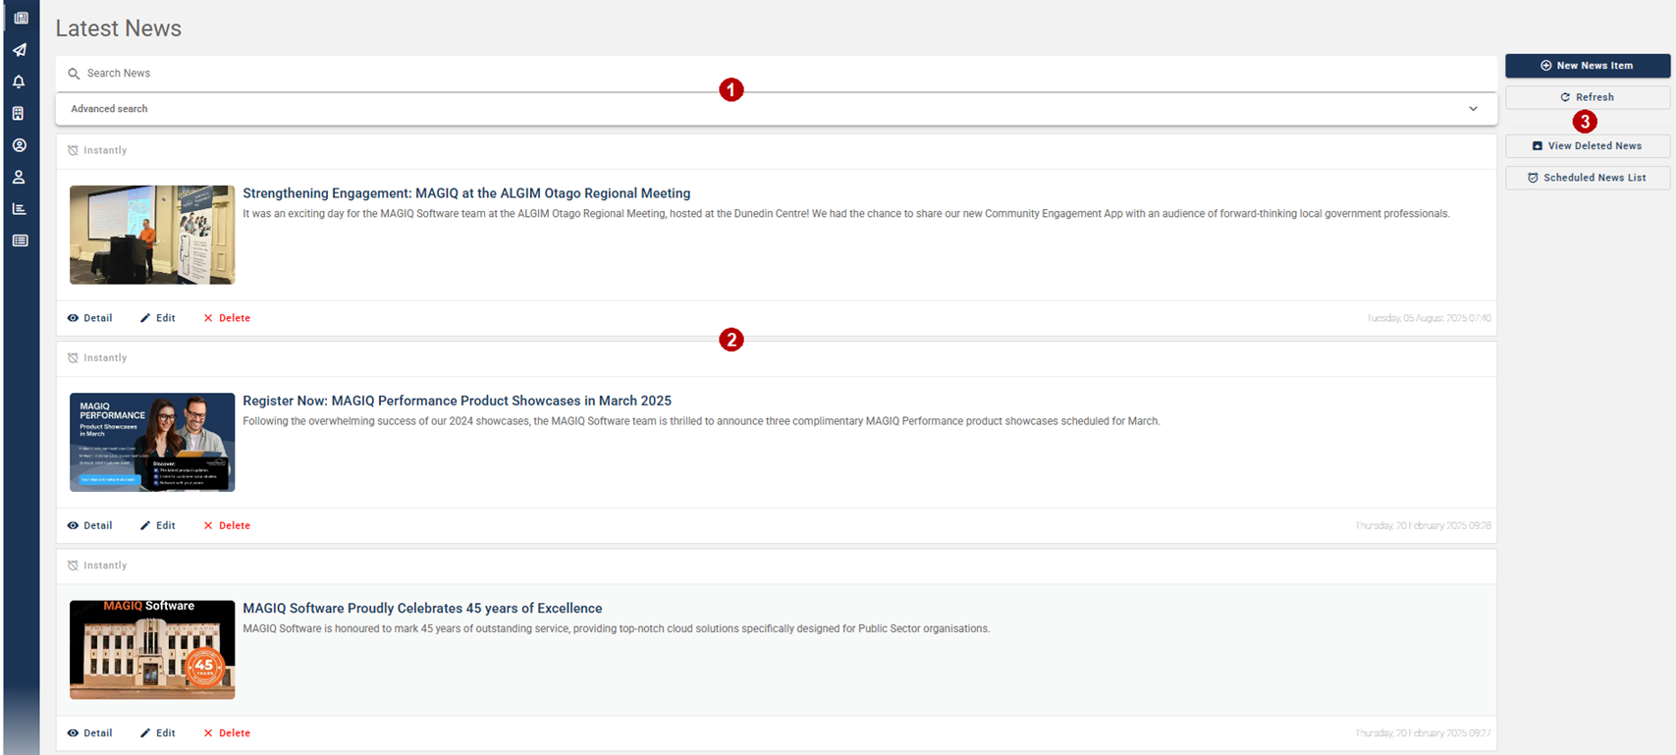Screen dimensions: 1676x755
Task: Click the Latest News page heading
Action: (119, 28)
